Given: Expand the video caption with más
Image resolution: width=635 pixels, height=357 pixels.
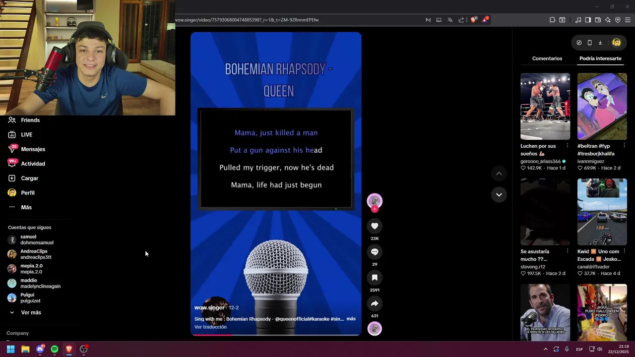Looking at the screenshot, I should (x=351, y=319).
